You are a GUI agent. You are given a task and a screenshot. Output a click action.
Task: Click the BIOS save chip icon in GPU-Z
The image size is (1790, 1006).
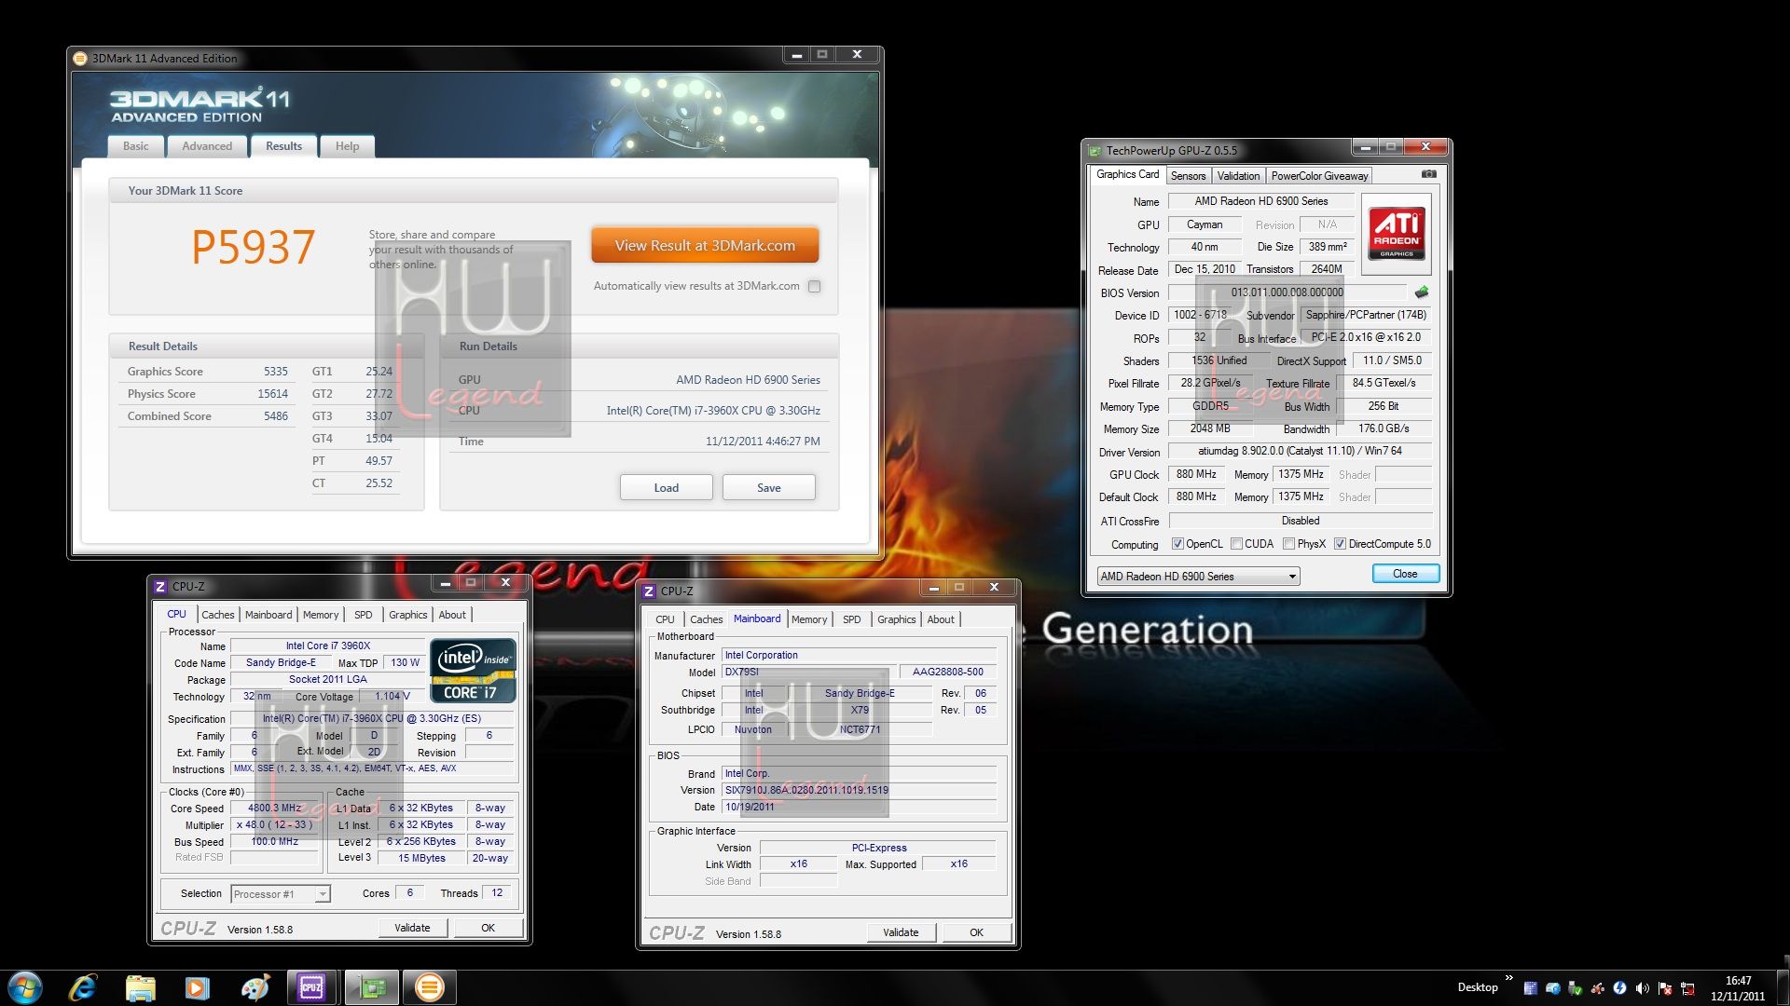pyautogui.click(x=1422, y=292)
